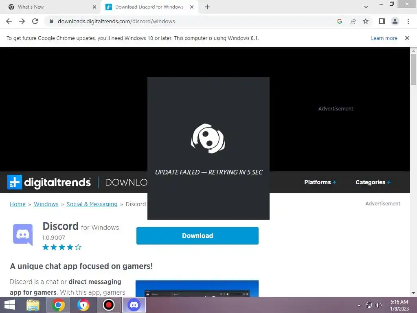Click the star rating row
This screenshot has height=313, width=417.
[62, 247]
